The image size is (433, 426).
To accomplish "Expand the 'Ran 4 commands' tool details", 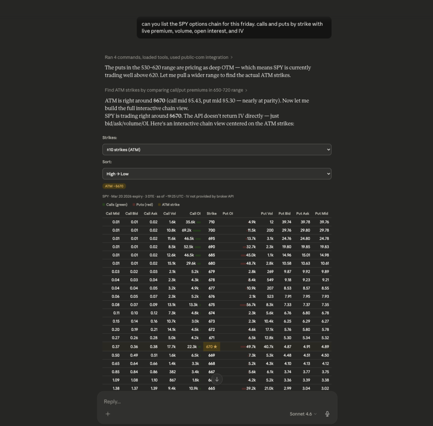I will click(x=168, y=57).
